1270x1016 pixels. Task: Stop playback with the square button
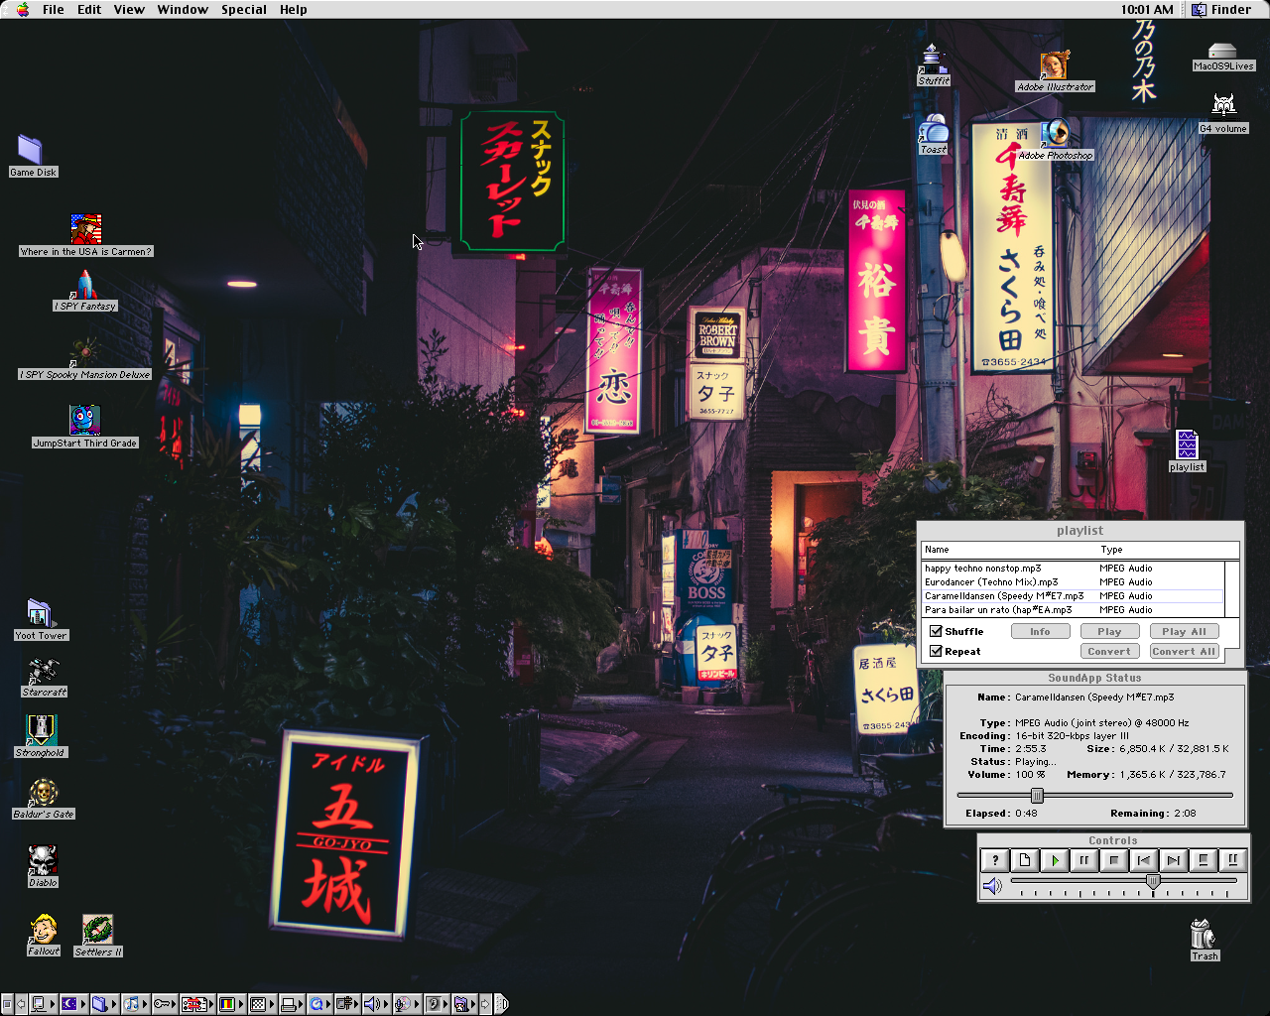pyautogui.click(x=1114, y=860)
